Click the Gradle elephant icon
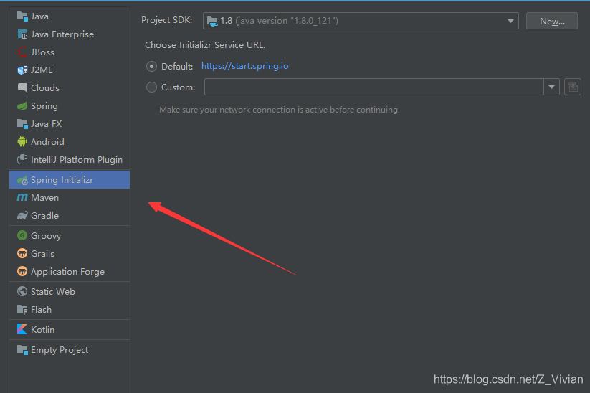 pyautogui.click(x=22, y=216)
